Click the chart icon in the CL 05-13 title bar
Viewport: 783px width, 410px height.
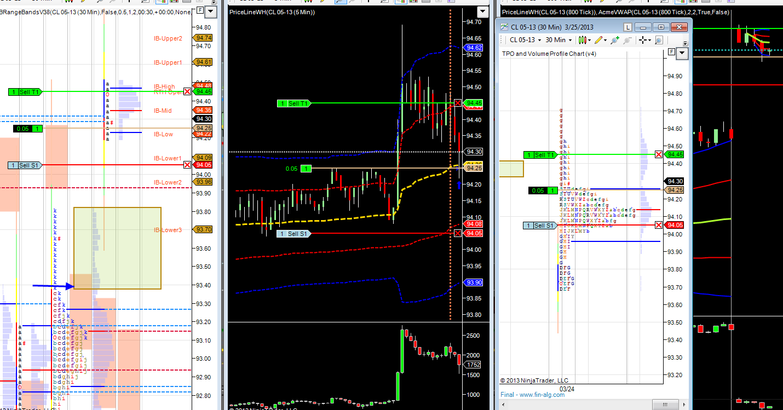coord(503,27)
